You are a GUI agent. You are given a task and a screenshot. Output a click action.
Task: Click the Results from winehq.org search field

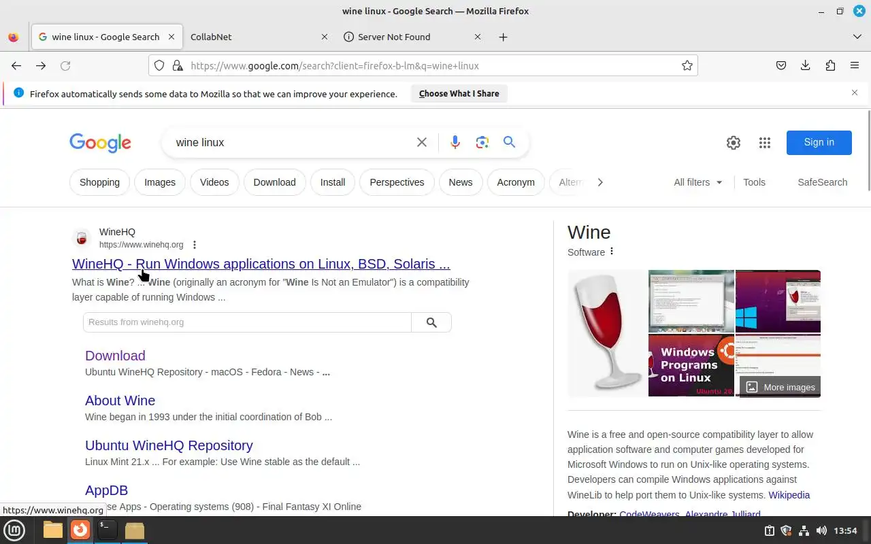(247, 322)
